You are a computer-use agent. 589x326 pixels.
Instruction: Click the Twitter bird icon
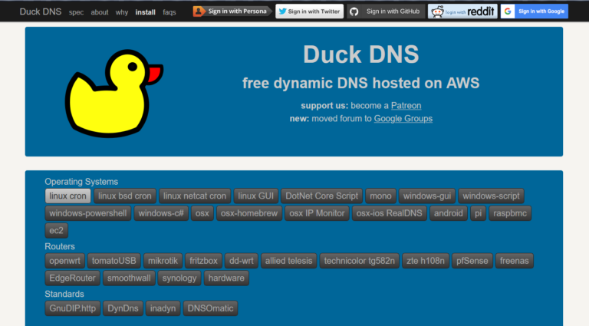(282, 12)
